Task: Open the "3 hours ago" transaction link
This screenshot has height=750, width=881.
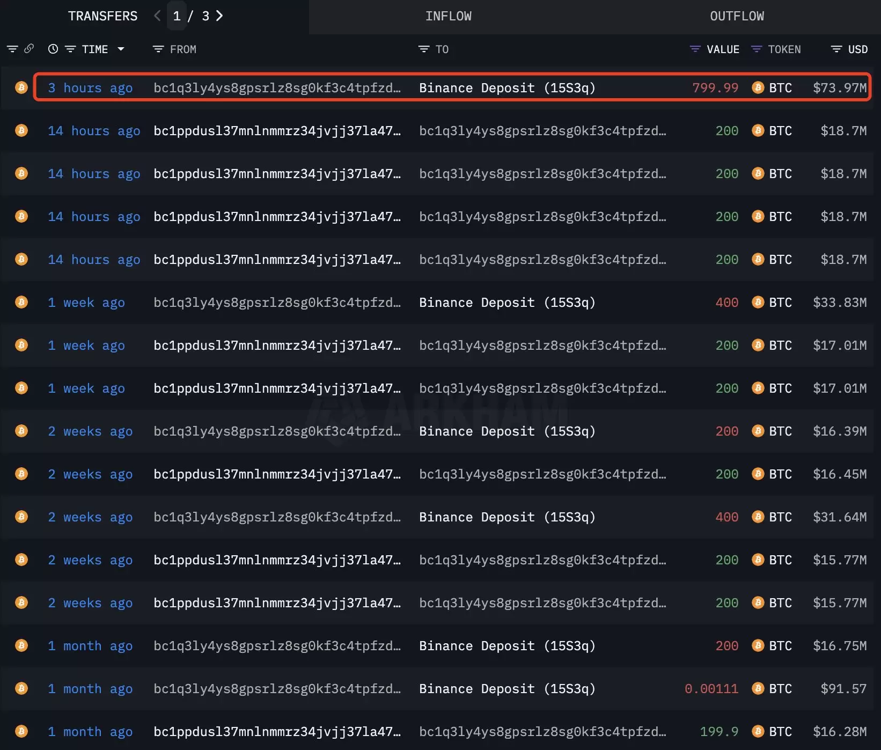Action: [90, 88]
